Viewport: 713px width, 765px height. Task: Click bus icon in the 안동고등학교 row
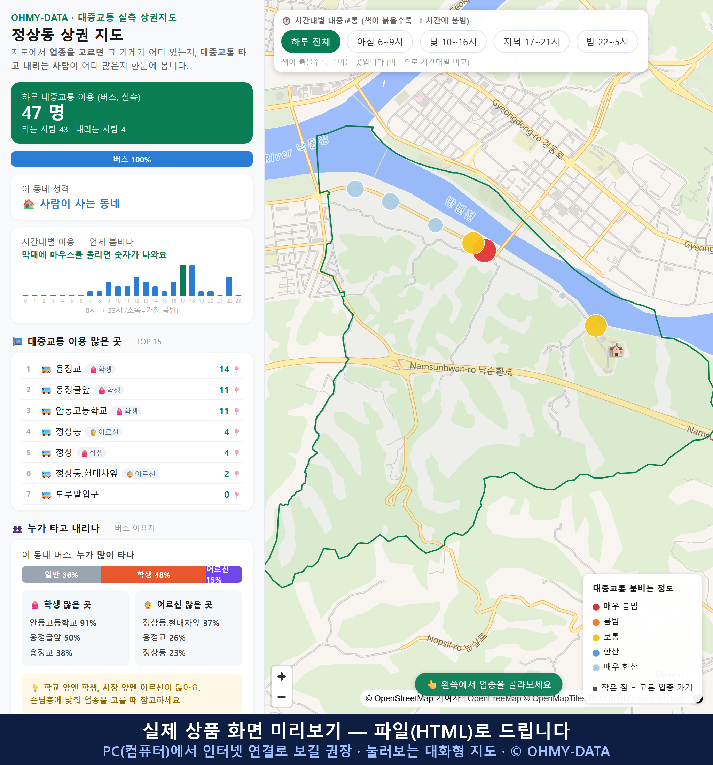[x=46, y=411]
